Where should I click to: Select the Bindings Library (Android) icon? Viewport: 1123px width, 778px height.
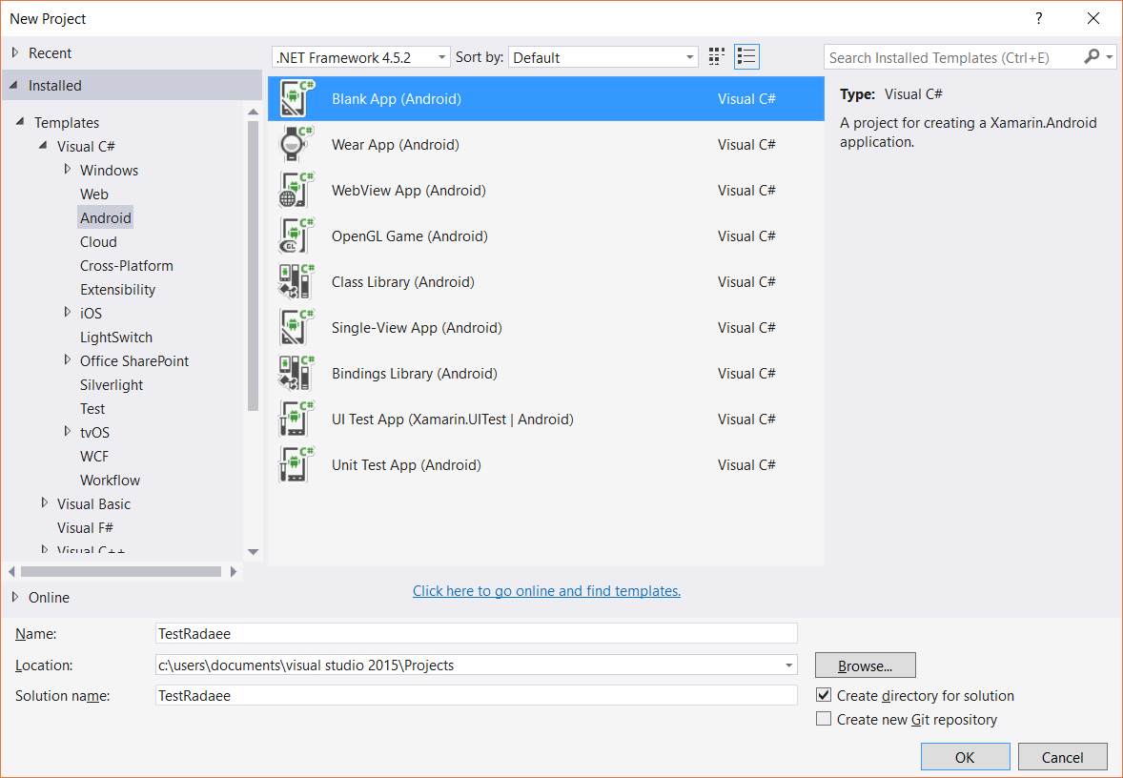point(296,374)
